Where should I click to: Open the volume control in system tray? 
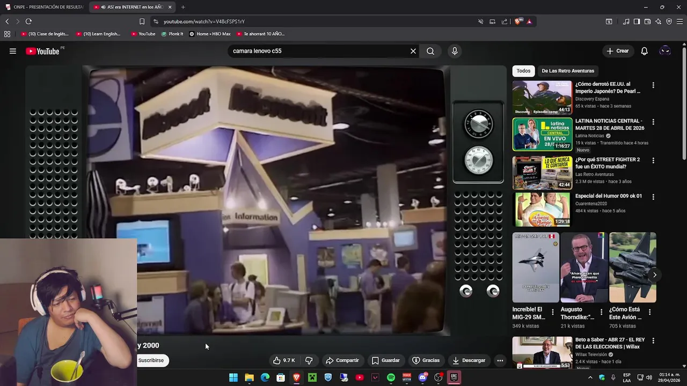pos(648,377)
